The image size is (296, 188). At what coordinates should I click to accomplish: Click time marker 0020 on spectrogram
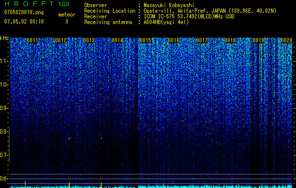pos(287,40)
